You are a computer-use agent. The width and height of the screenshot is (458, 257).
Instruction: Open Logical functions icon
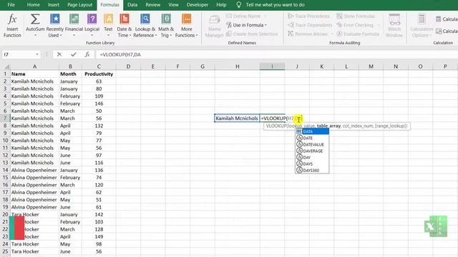pos(92,19)
